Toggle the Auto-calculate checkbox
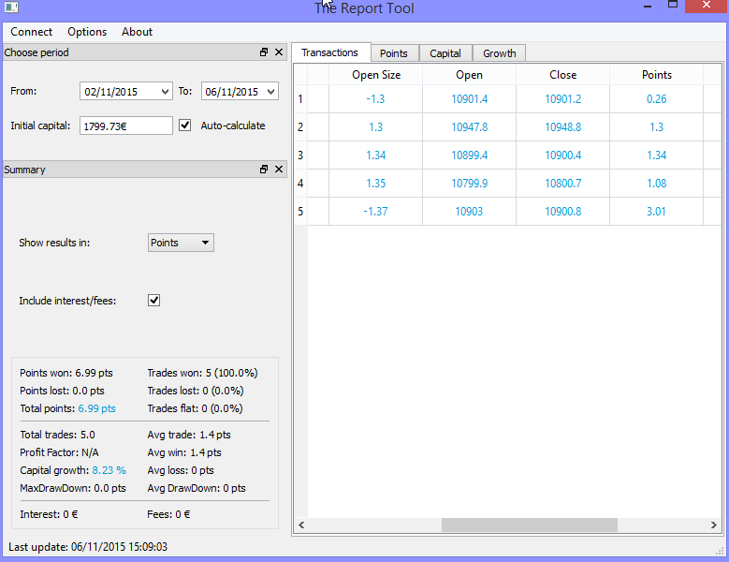 [x=185, y=125]
